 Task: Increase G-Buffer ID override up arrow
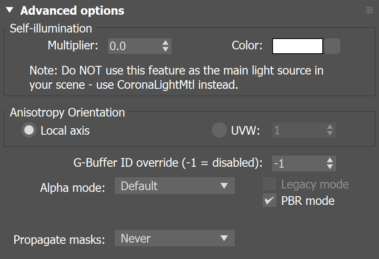[330, 160]
